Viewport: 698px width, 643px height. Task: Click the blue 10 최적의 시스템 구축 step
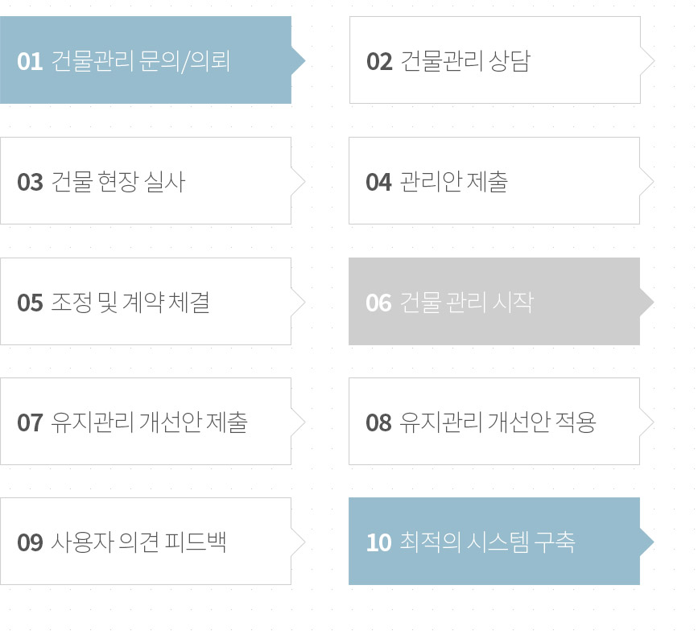(x=494, y=541)
